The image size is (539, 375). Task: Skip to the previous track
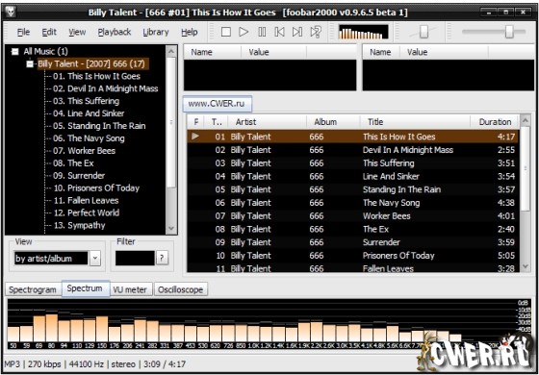tap(279, 32)
